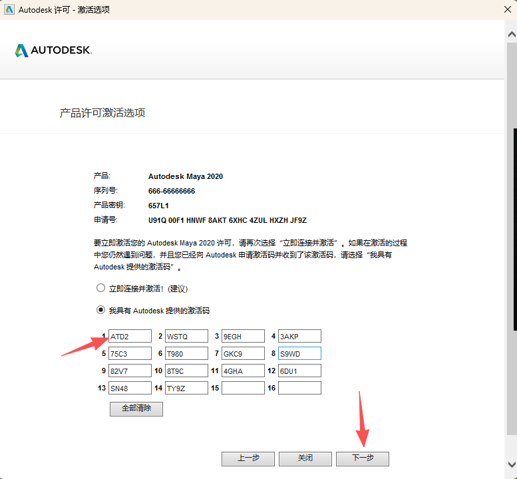Select the connect and activate now radio option

pyautogui.click(x=100, y=288)
